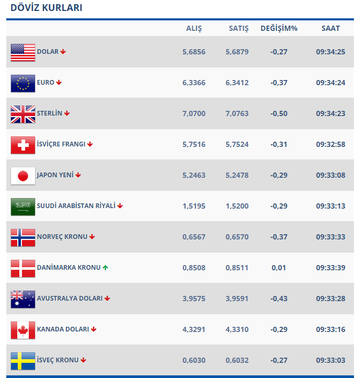The height and width of the screenshot is (378, 355).
Task: Click the Saudi Arabian flag icon
Action: click(x=23, y=207)
